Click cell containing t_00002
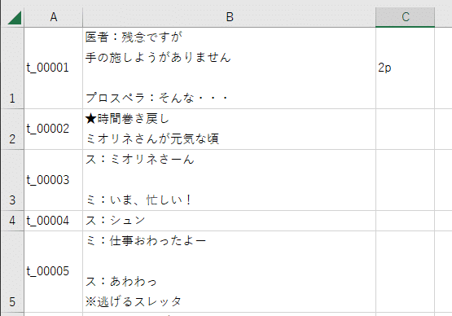The height and width of the screenshot is (316, 452). click(x=53, y=129)
